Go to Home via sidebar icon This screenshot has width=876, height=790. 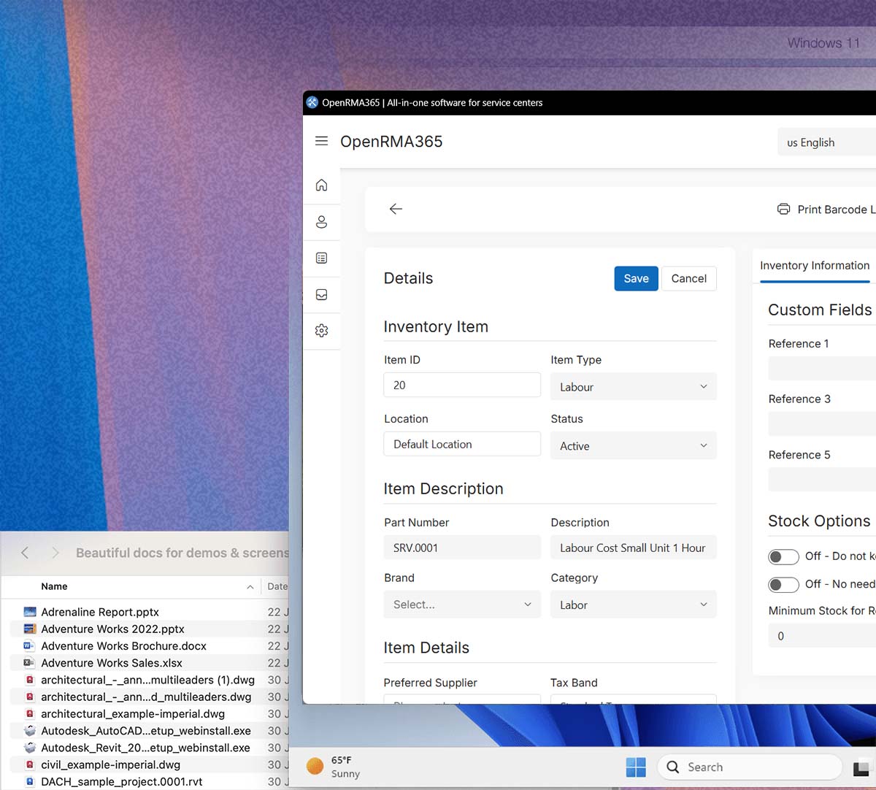pos(321,185)
